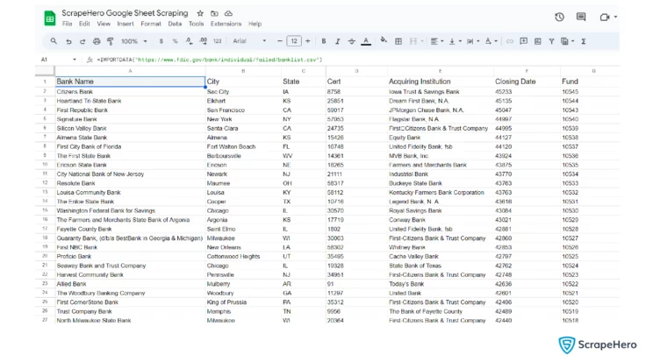653x362 pixels.
Task: Open the text wrapping dropdown
Action: pos(473,41)
